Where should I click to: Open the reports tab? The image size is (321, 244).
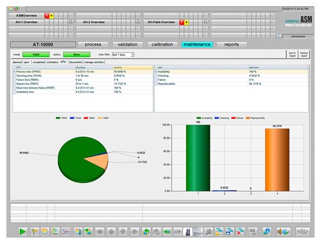tap(232, 44)
